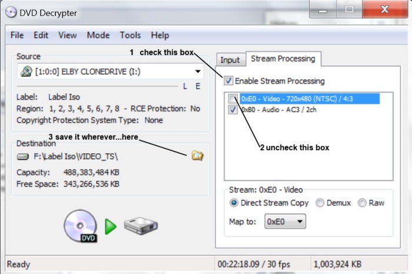This screenshot has width=412, height=274.
Task: Click the Copyright Protection System Type None text
Action: 89,120
